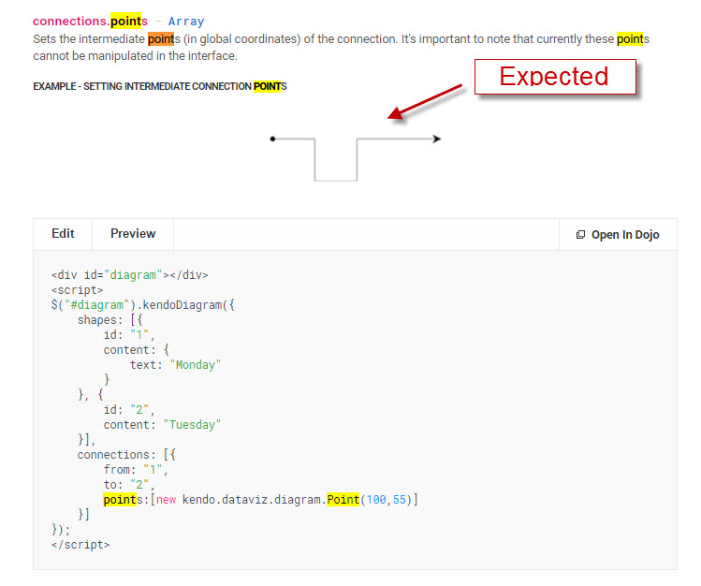
Task: Click the Open In Dojo icon
Action: pos(580,235)
